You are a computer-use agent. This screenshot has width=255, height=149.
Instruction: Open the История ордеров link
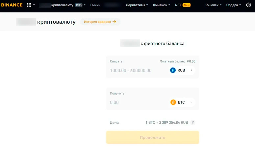100,22
